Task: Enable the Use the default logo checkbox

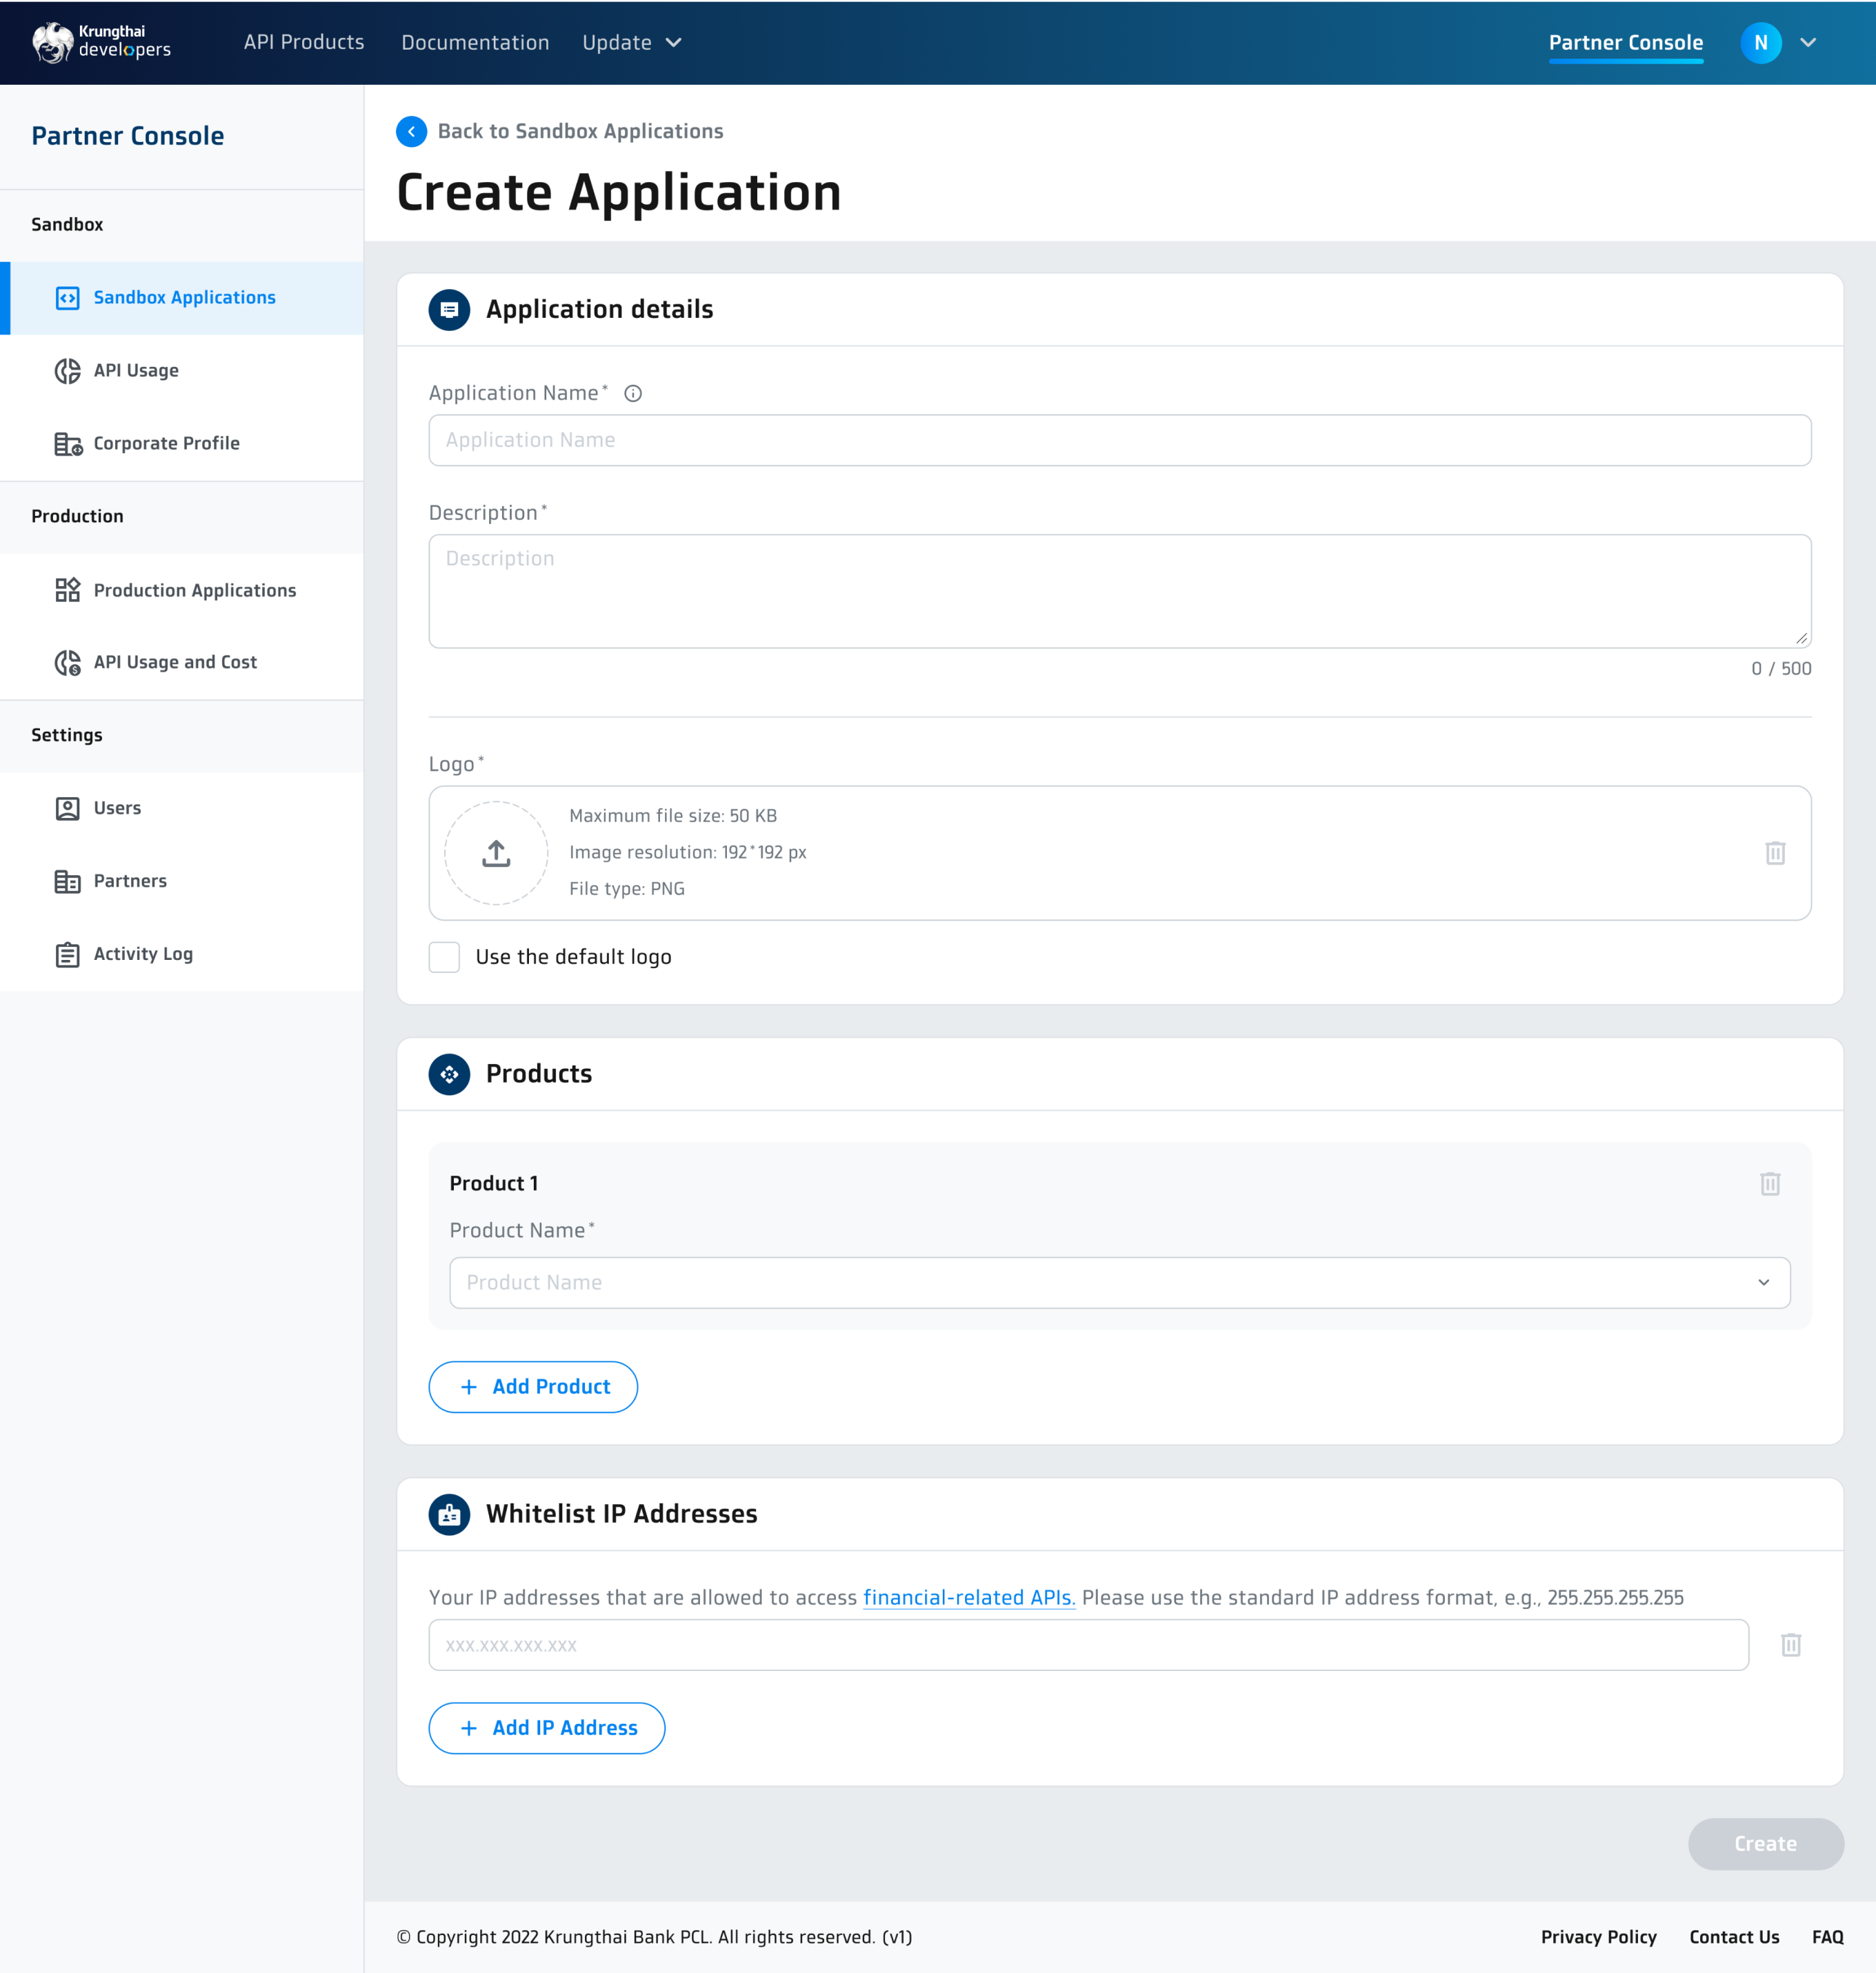Action: (x=444, y=957)
